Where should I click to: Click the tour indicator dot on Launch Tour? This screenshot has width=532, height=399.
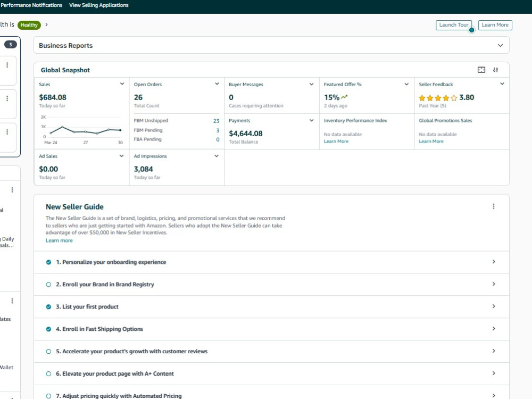471,30
